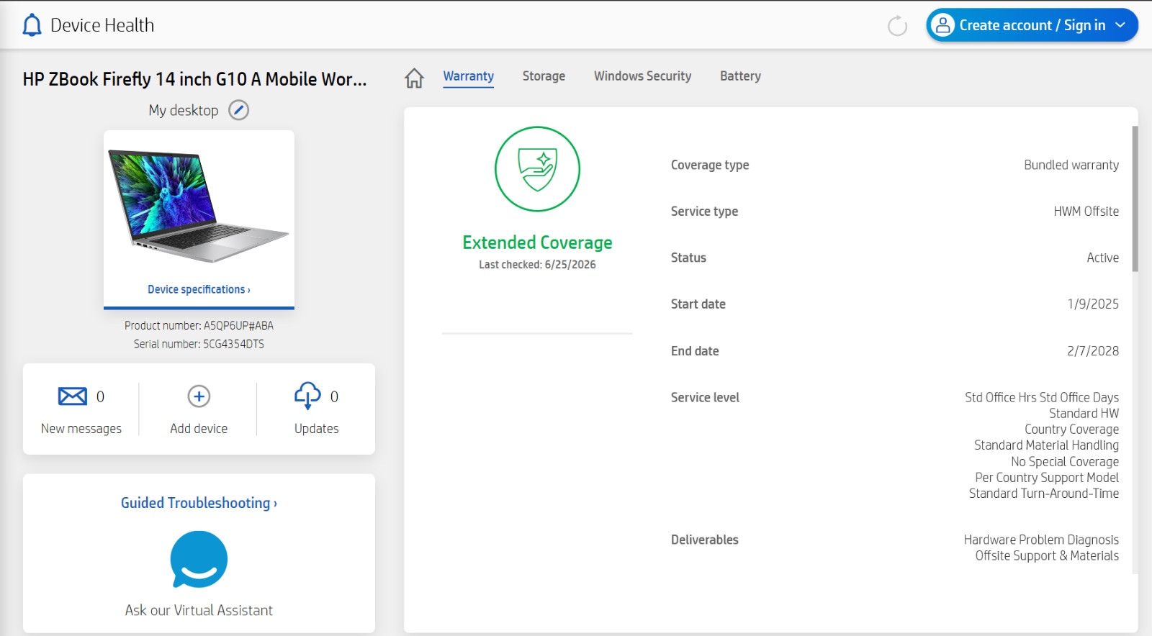Click Create account / Sign in button
The width and height of the screenshot is (1152, 636).
(x=1032, y=25)
